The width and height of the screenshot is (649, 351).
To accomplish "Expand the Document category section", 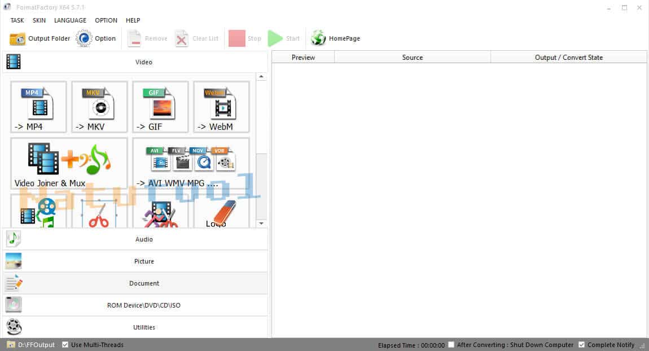I will [x=143, y=283].
